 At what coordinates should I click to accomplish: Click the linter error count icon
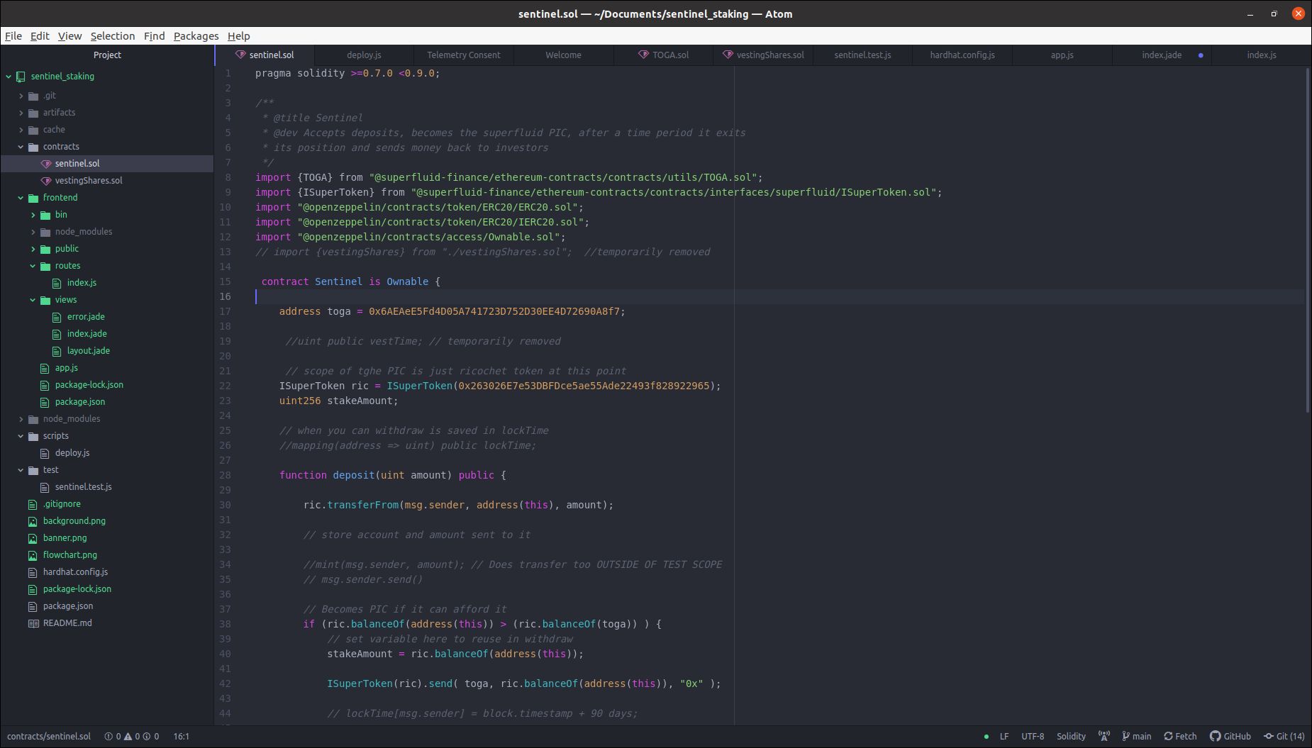(x=109, y=737)
